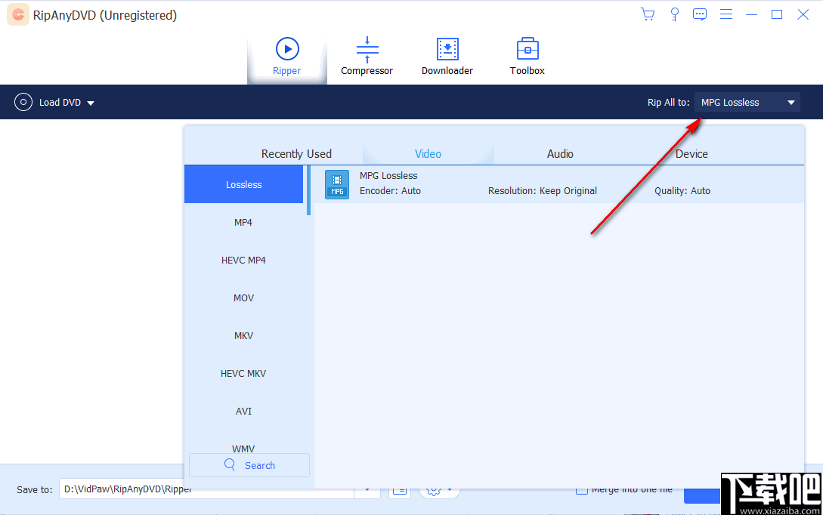Click the 'Encoder: Auto' text
This screenshot has width=823, height=515.
click(x=390, y=191)
